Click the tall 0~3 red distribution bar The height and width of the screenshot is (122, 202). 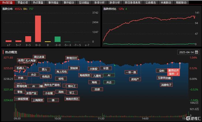[x=38, y=29]
